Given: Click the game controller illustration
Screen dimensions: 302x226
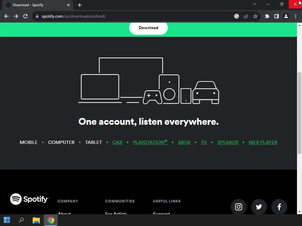Looking at the screenshot, I should [x=152, y=97].
